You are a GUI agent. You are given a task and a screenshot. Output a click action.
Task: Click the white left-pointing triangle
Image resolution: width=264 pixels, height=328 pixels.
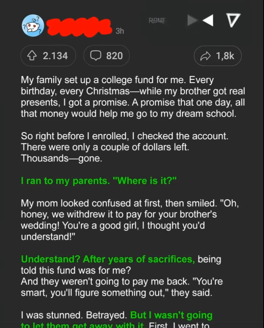point(208,20)
